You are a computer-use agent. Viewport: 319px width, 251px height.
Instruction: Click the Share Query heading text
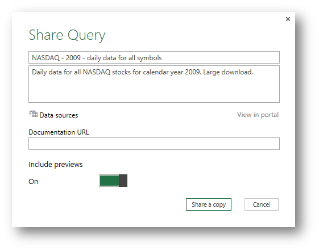67,36
